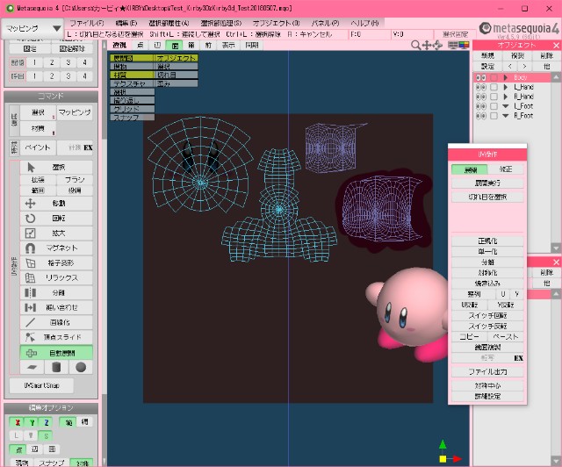This screenshot has height=467, width=562.
Task: Select the 分離 separate tool
Action: coord(56,293)
